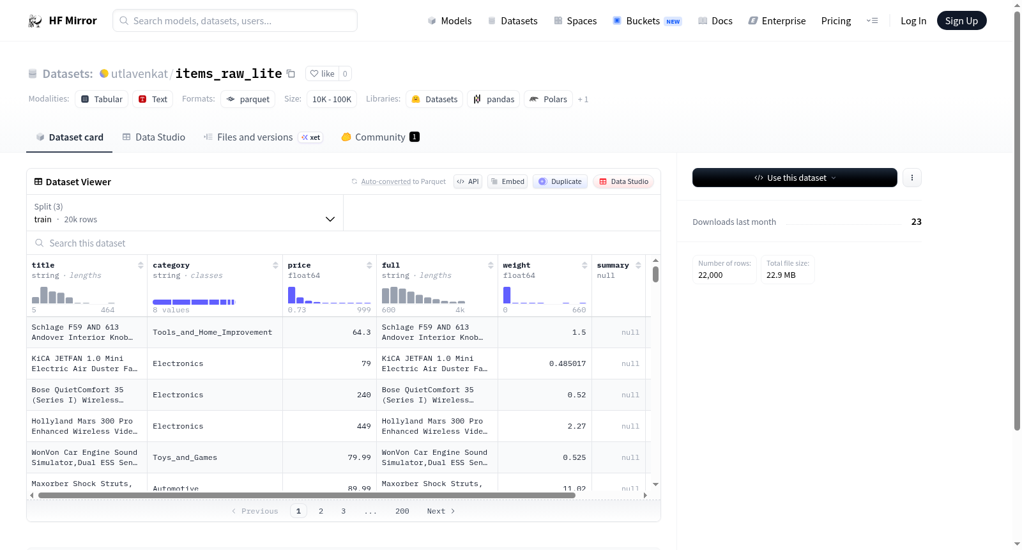Viewport: 1022px width, 550px height.
Task: Sort the price column
Action: click(x=369, y=265)
